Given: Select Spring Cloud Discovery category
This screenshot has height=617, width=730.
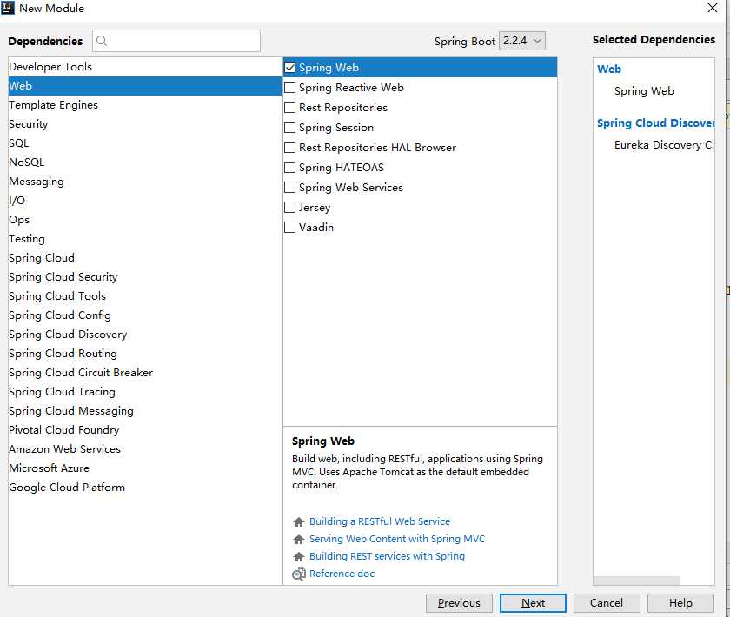Looking at the screenshot, I should (x=145, y=334).
